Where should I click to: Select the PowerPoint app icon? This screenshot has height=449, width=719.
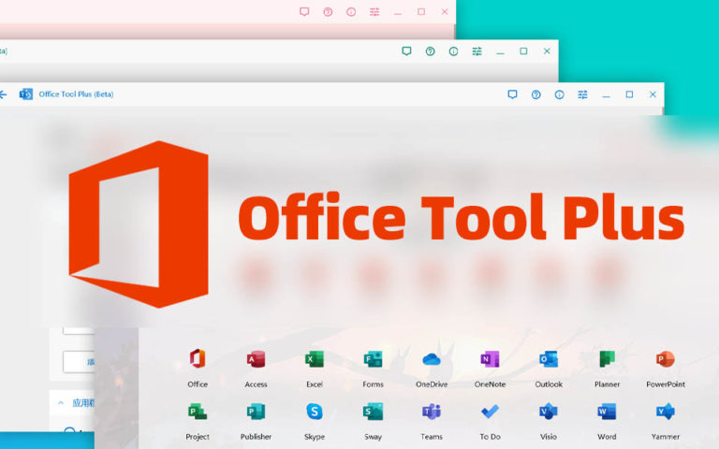point(666,359)
